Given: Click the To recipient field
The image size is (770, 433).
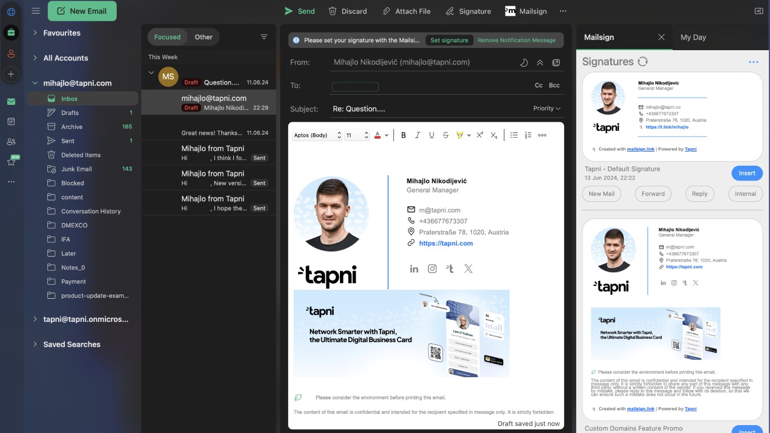Looking at the screenshot, I should coord(428,86).
